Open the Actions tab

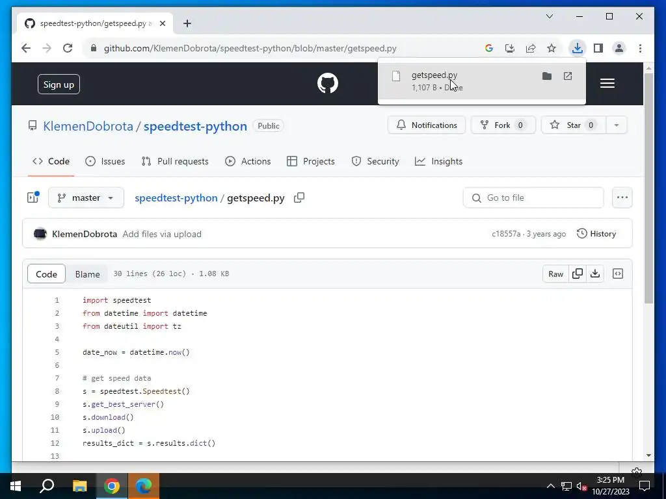(248, 161)
